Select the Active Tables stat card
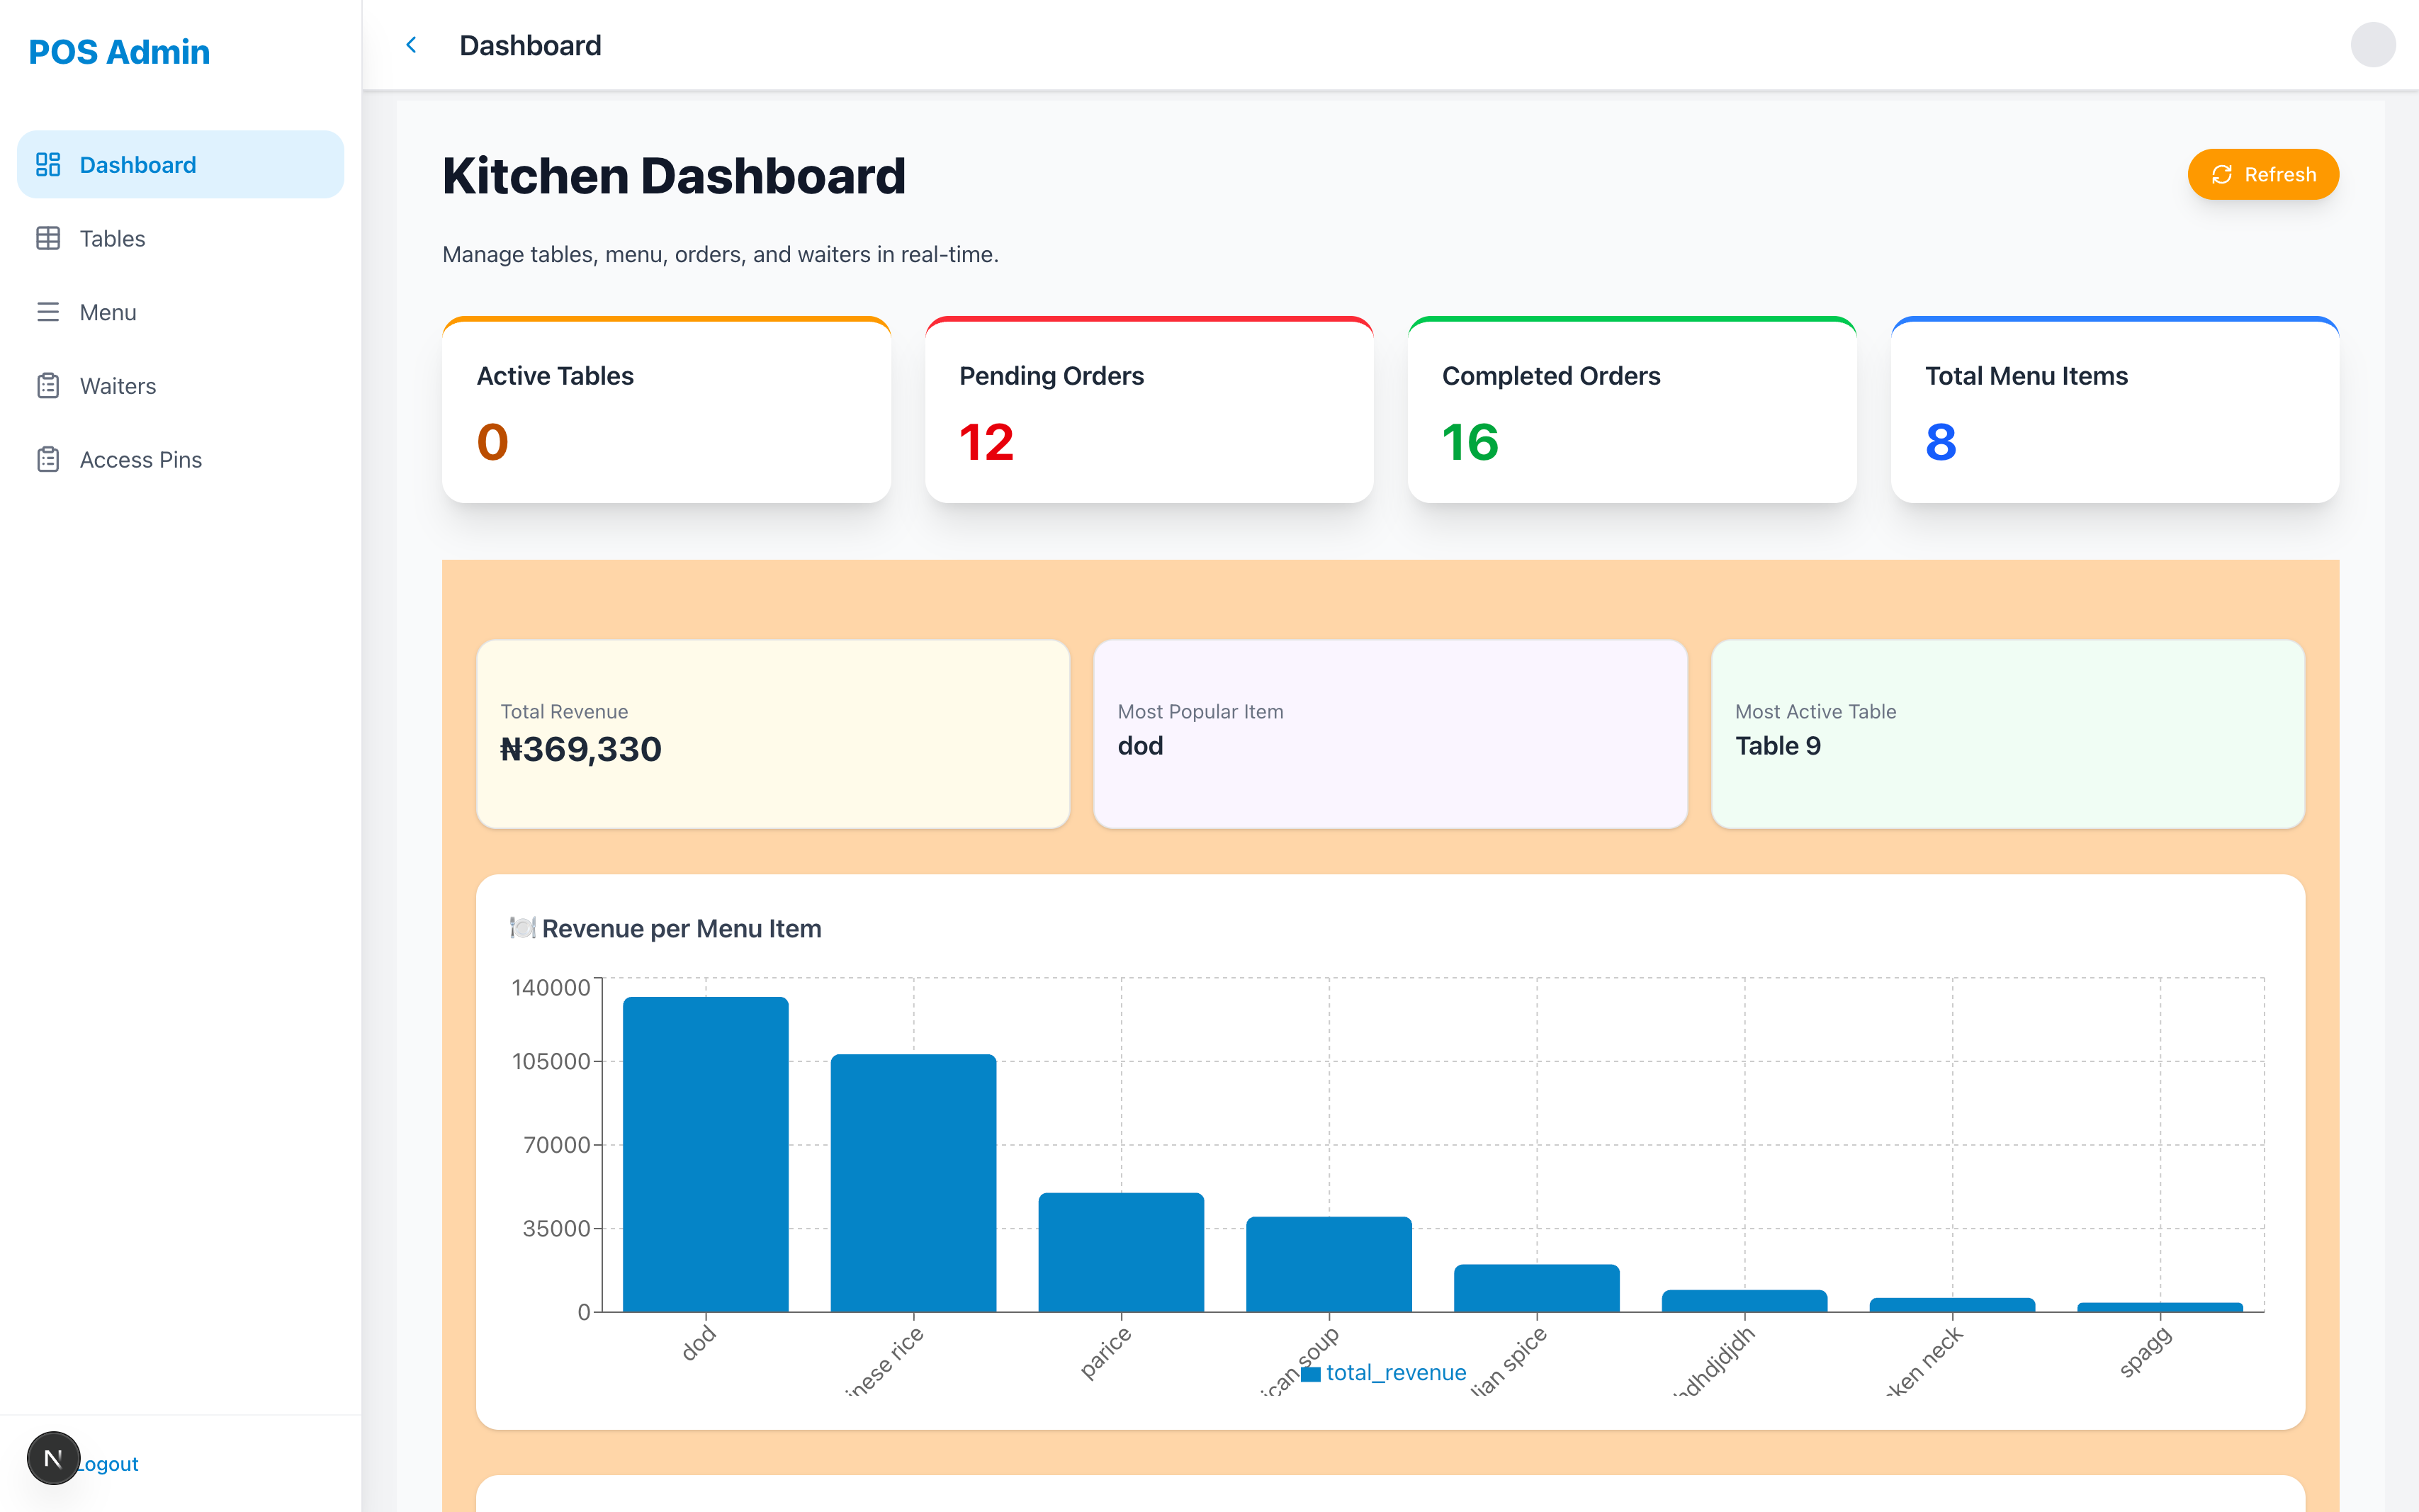This screenshot has height=1512, width=2419. (x=666, y=410)
